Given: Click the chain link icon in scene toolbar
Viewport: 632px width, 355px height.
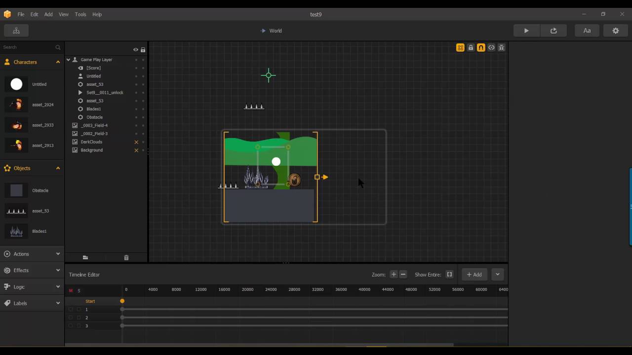Looking at the screenshot, I should (x=491, y=48).
